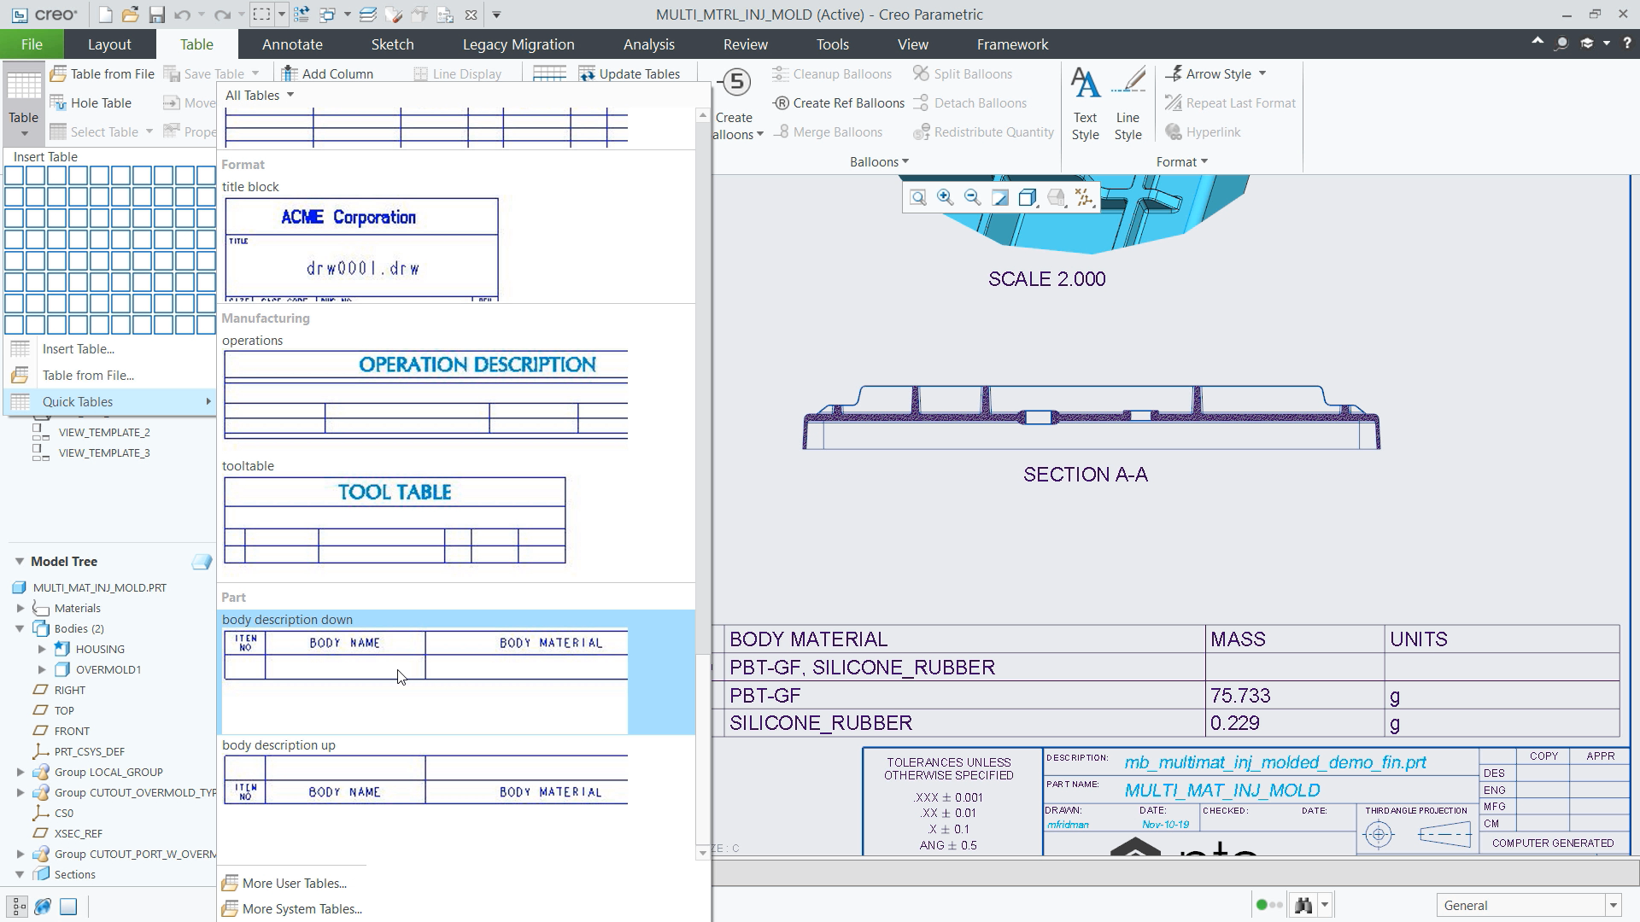The width and height of the screenshot is (1640, 922).
Task: Click the Create Balloons icon
Action: tap(735, 83)
